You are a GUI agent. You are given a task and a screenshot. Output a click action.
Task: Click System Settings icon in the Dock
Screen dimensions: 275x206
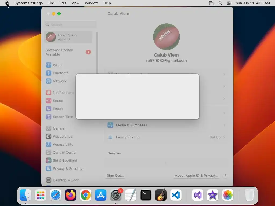pyautogui.click(x=116, y=195)
